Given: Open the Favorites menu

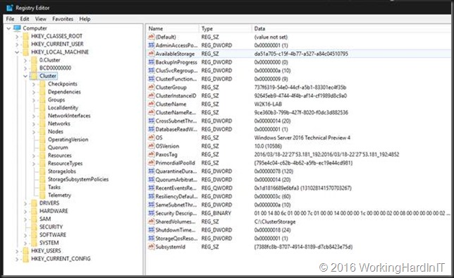Looking at the screenshot, I should pyautogui.click(x=63, y=19).
